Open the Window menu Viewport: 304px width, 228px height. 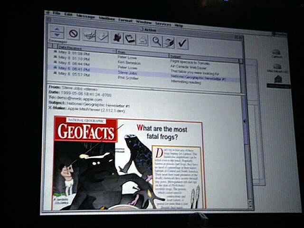point(143,22)
